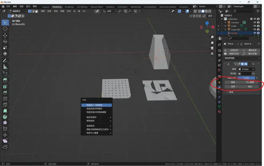The image size is (264, 166).
Task: Select the Bevel tool
Action: 5,92
